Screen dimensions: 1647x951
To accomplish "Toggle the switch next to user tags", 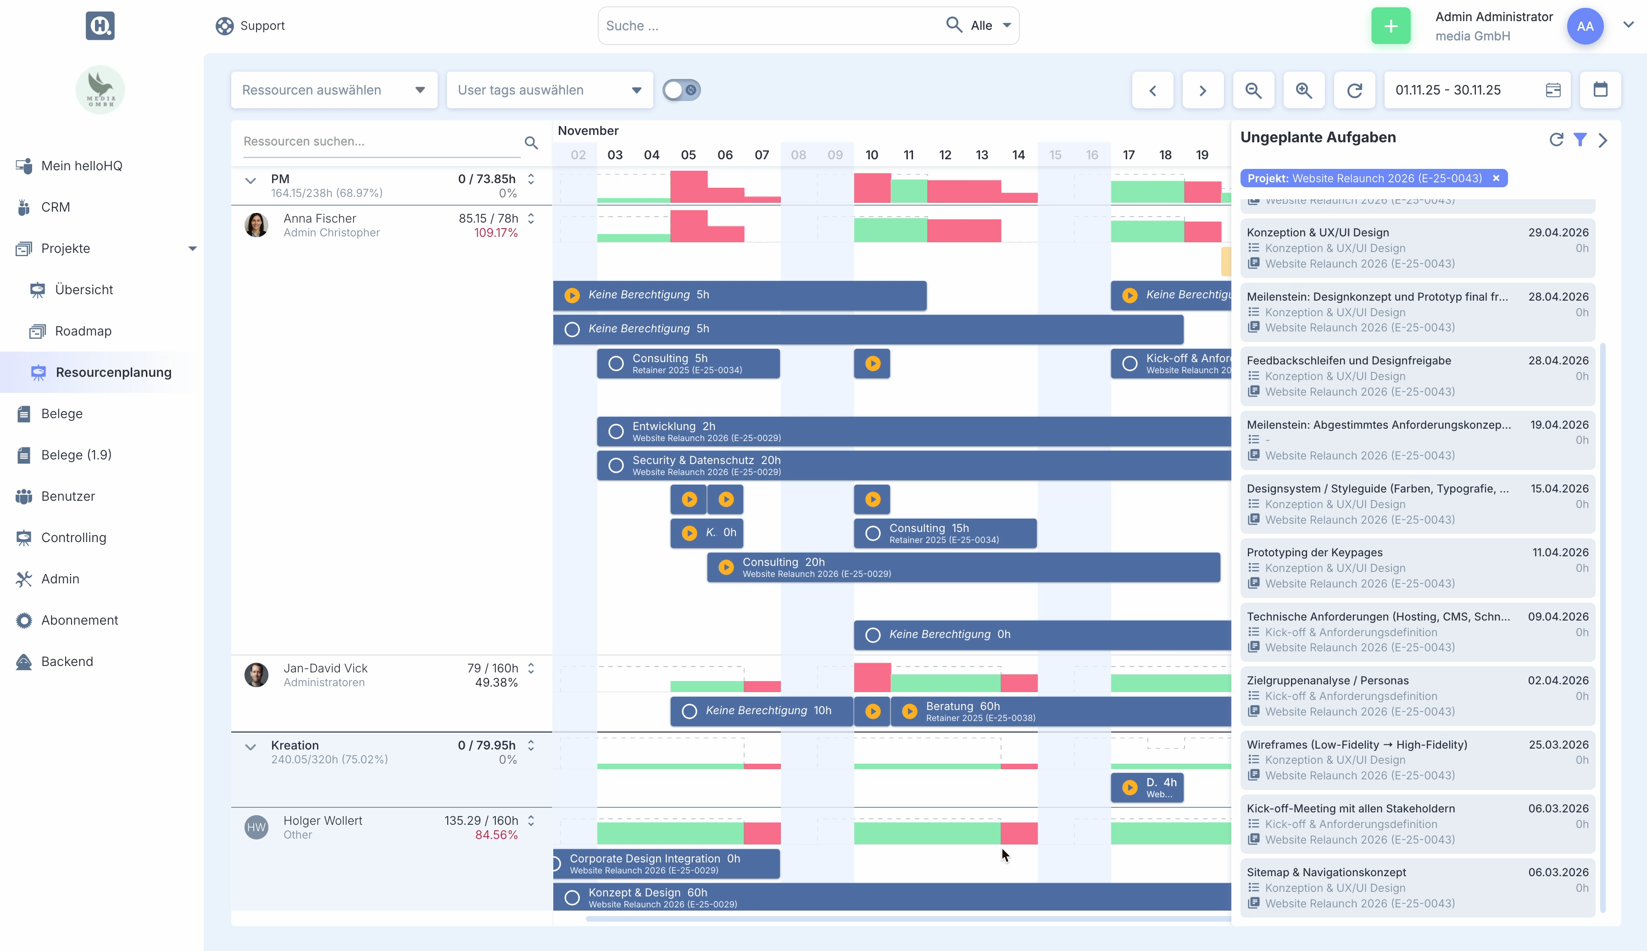I will (681, 90).
